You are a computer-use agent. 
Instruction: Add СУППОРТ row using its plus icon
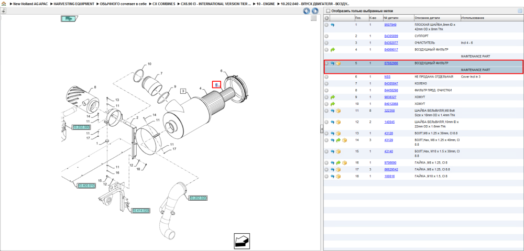327,36
